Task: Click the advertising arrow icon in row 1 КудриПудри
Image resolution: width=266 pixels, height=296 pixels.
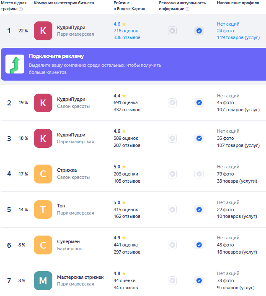Action: [172, 31]
